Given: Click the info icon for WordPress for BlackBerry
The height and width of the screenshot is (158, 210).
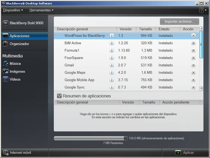Looking at the screenshot, I should click(x=112, y=36).
